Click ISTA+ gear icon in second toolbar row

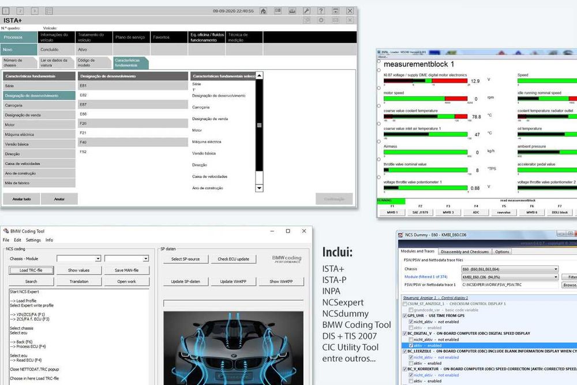pos(321,20)
